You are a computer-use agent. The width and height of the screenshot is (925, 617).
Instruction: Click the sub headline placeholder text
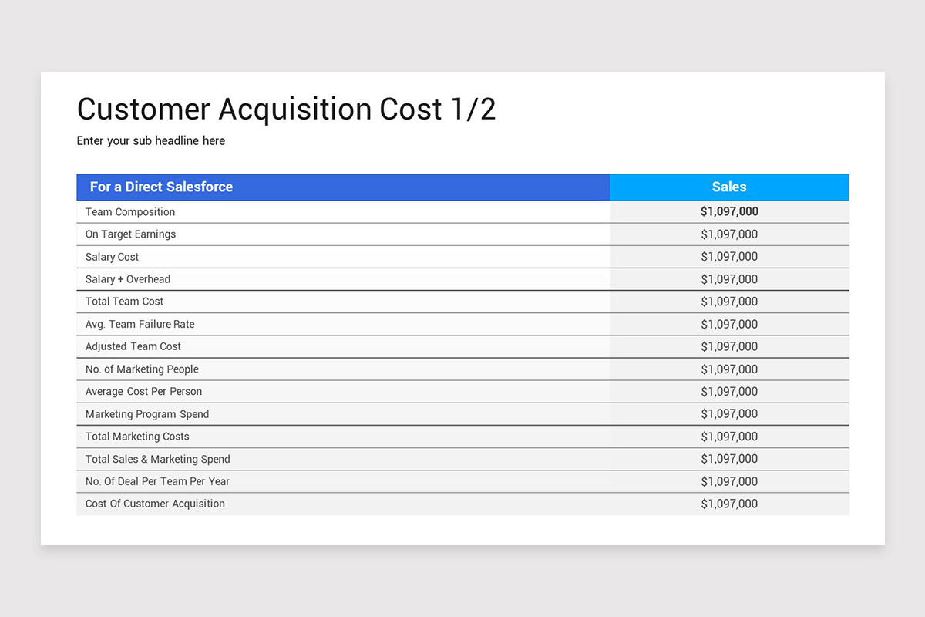151,141
